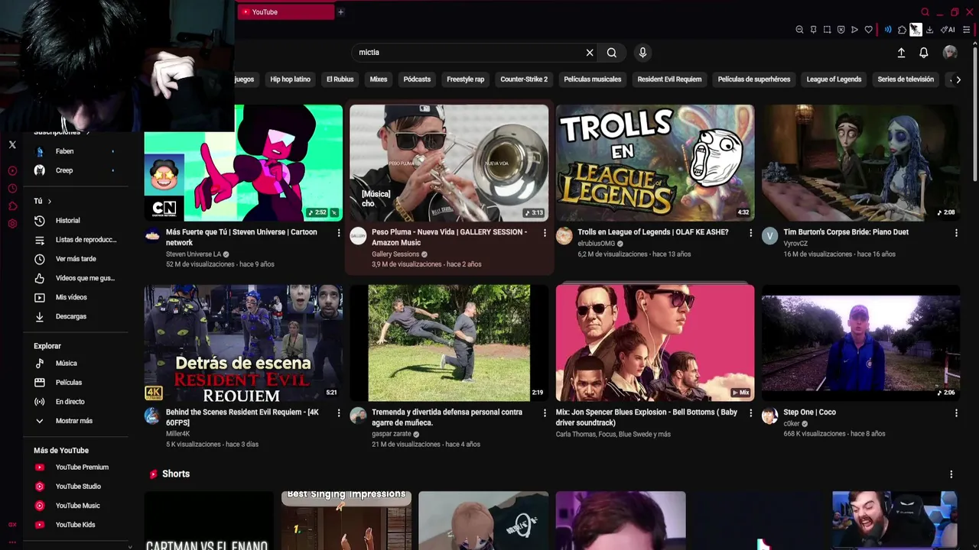979x550 pixels.
Task: Open the Twitter/X panel in the Opera sidebar
Action: coord(12,144)
